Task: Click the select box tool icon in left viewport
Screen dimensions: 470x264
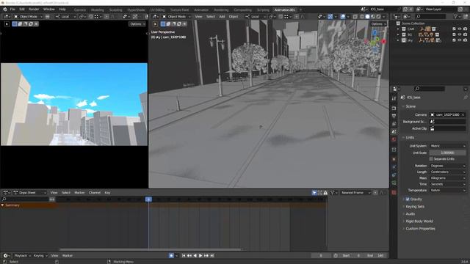Action: [15, 24]
